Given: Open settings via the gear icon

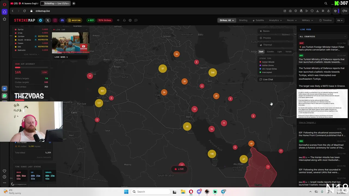Looking at the screenshot, I should (130, 20).
